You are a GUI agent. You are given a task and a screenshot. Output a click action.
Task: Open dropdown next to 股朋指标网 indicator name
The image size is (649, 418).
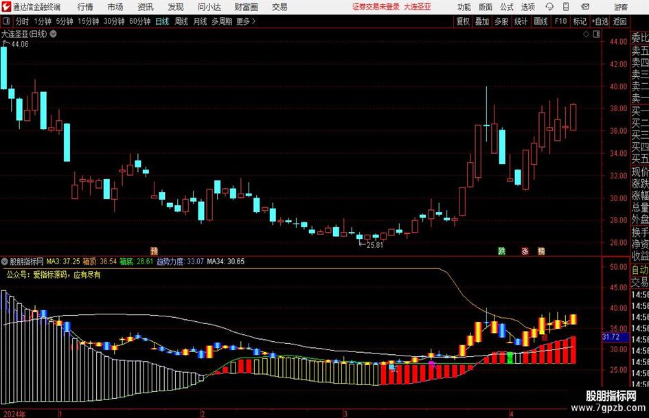click(5, 262)
